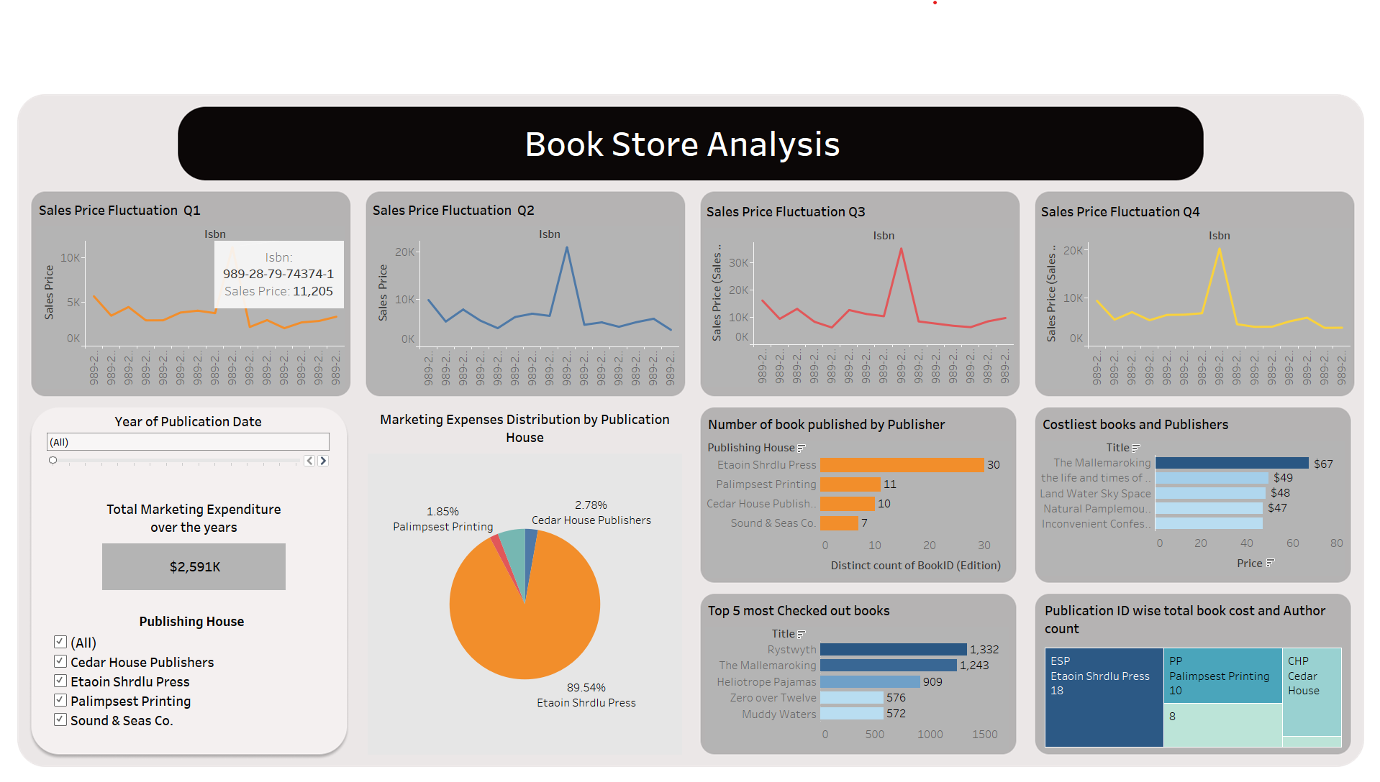Click the light green treemap tile labeled 8
The width and height of the screenshot is (1380, 782).
1222,725
